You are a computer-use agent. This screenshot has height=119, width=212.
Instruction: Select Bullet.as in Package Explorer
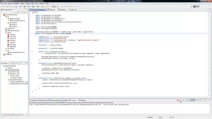click(14, 25)
